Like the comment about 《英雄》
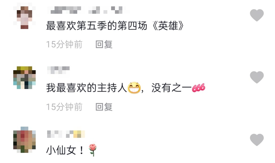 pos(257,15)
